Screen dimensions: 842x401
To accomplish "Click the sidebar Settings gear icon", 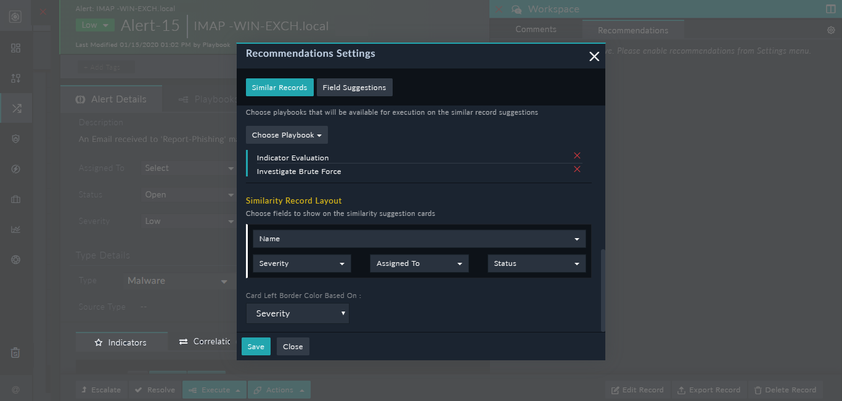I will click(x=15, y=259).
